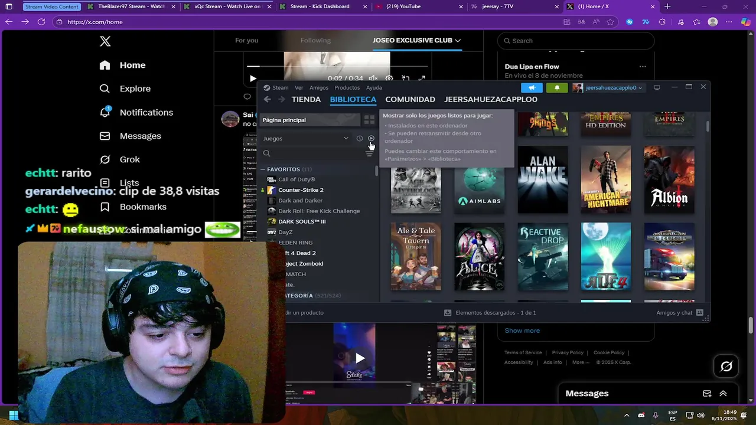The width and height of the screenshot is (756, 425).
Task: Play the video in X feed post
Action: tap(360, 358)
